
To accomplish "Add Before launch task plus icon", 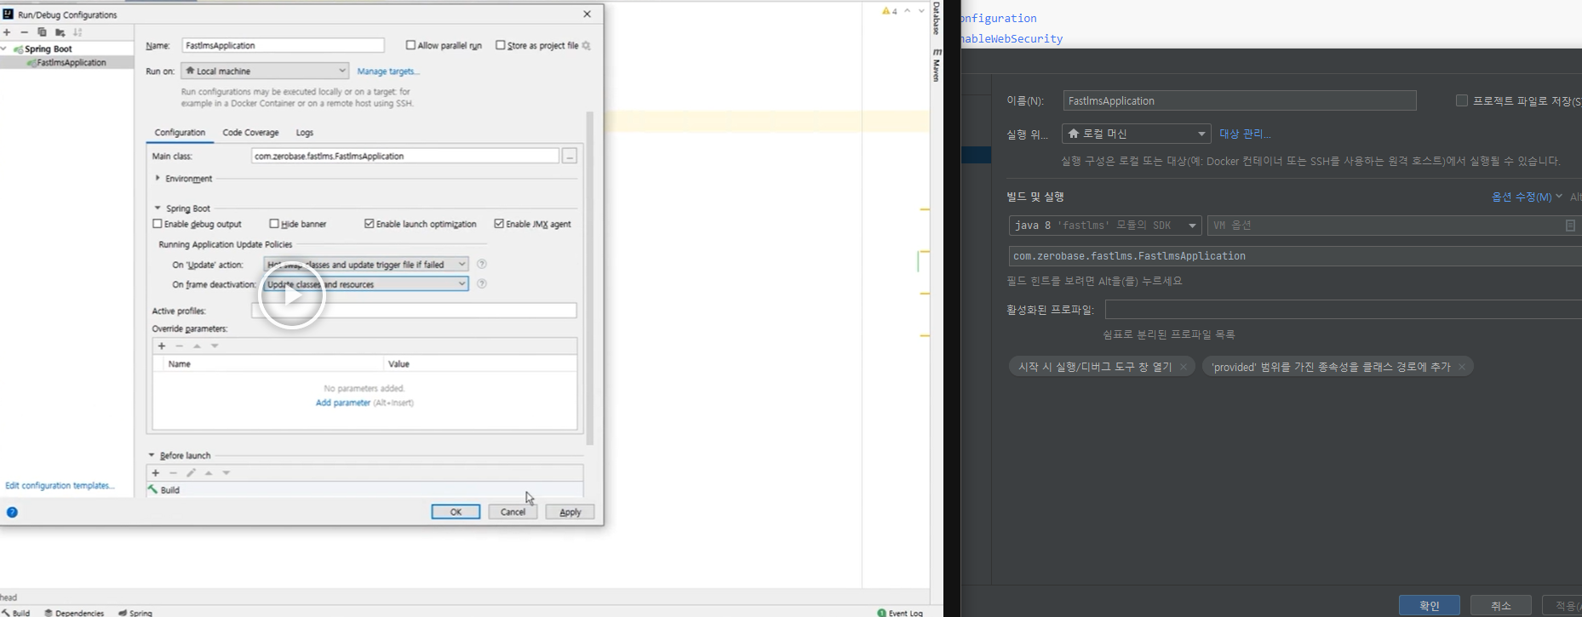I will tap(155, 473).
